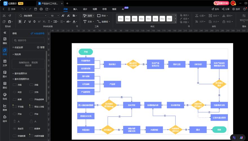Open the 图表 (Chart) sidebar panel
This screenshot has height=141, width=248.
point(5,107)
